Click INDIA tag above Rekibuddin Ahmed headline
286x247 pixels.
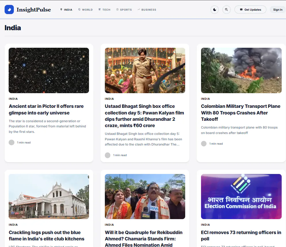point(109,225)
